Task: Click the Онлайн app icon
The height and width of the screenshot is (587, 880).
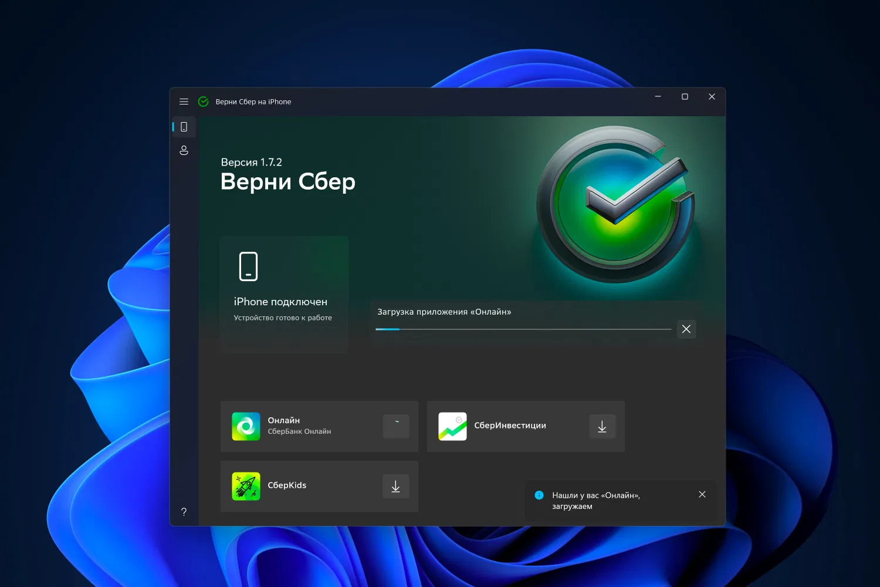Action: pyautogui.click(x=246, y=426)
